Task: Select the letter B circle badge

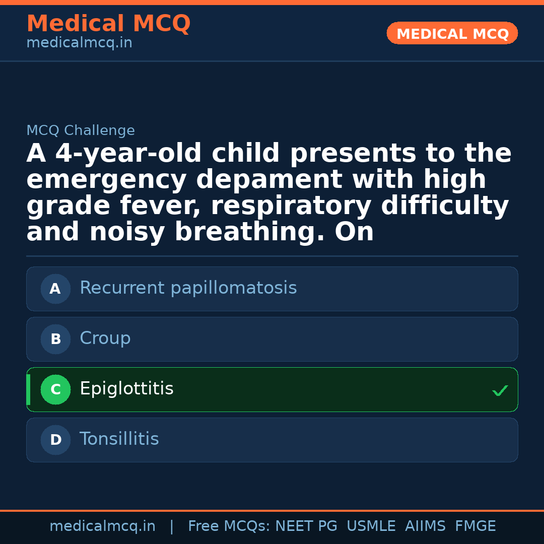Action: click(x=55, y=339)
